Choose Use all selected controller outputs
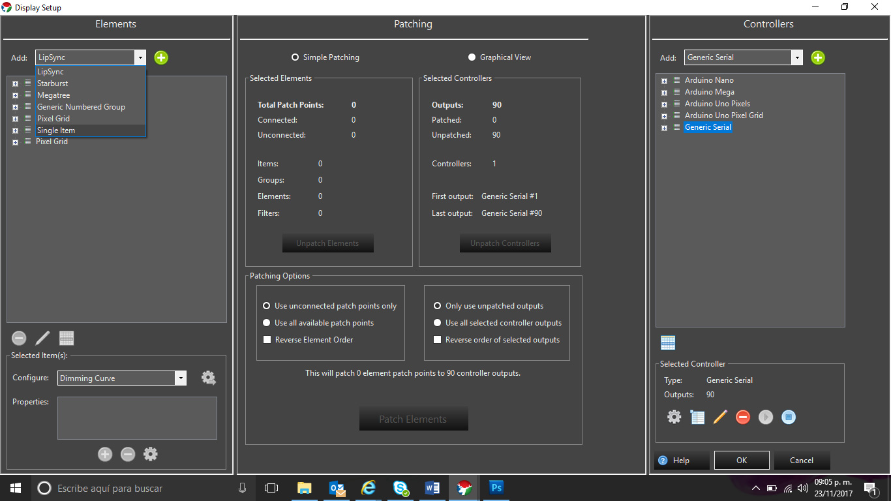891x501 pixels. click(x=437, y=323)
